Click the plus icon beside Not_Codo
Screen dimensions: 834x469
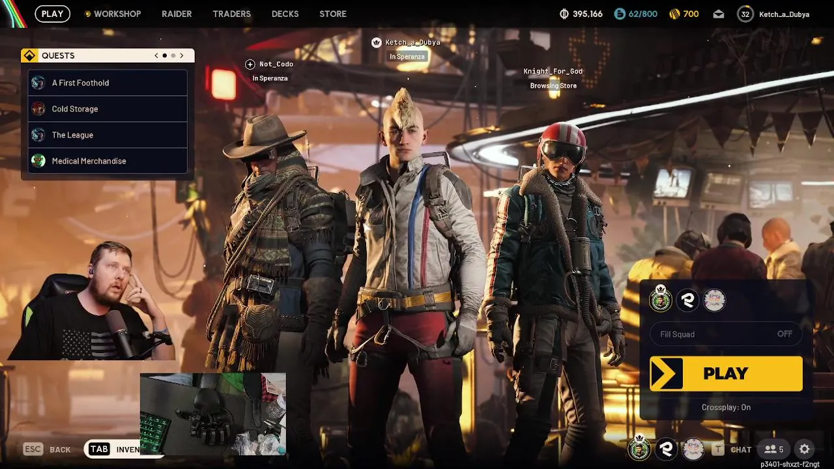[250, 64]
